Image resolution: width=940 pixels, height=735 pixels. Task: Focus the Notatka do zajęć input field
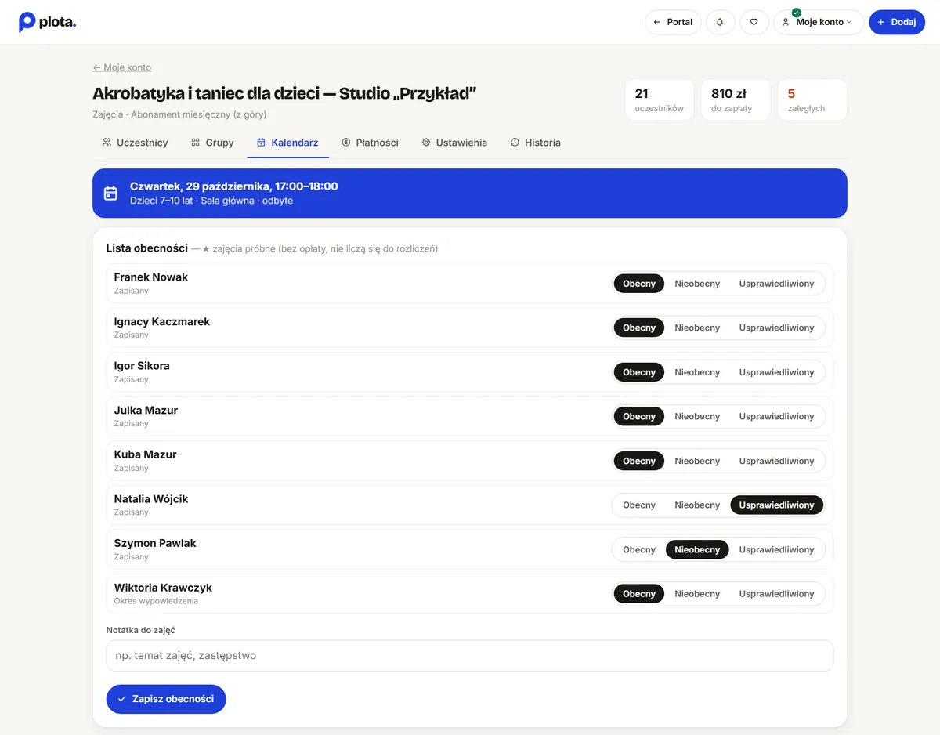tap(470, 656)
